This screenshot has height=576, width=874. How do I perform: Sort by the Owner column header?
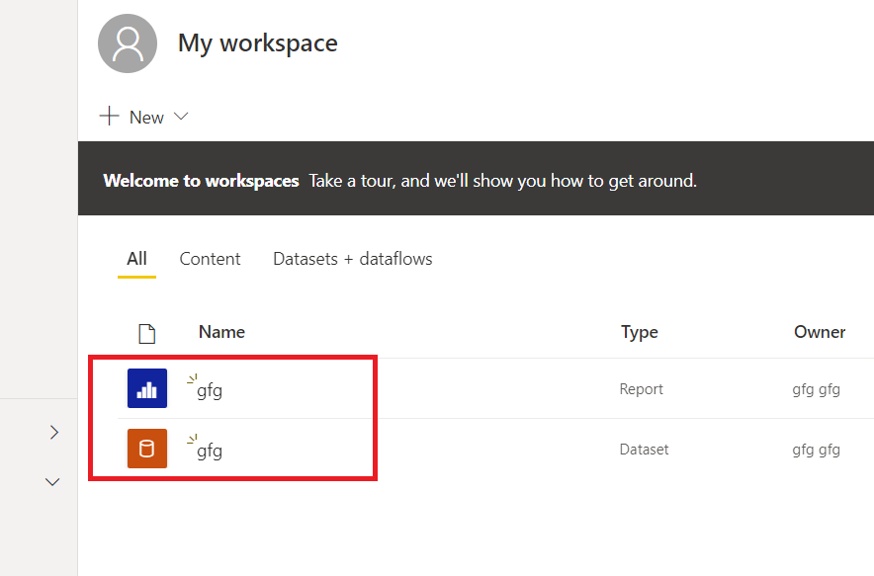coord(819,332)
